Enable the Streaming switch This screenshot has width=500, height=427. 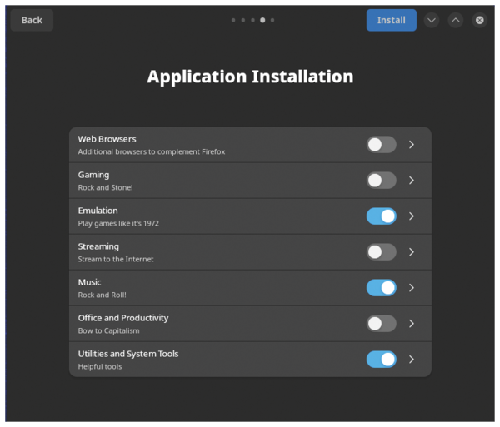point(382,252)
